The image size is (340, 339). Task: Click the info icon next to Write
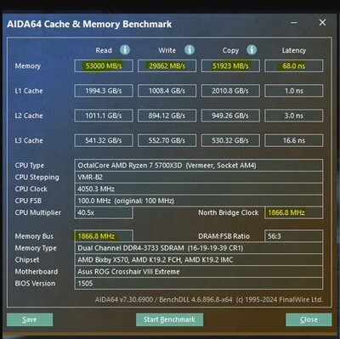tap(190, 50)
